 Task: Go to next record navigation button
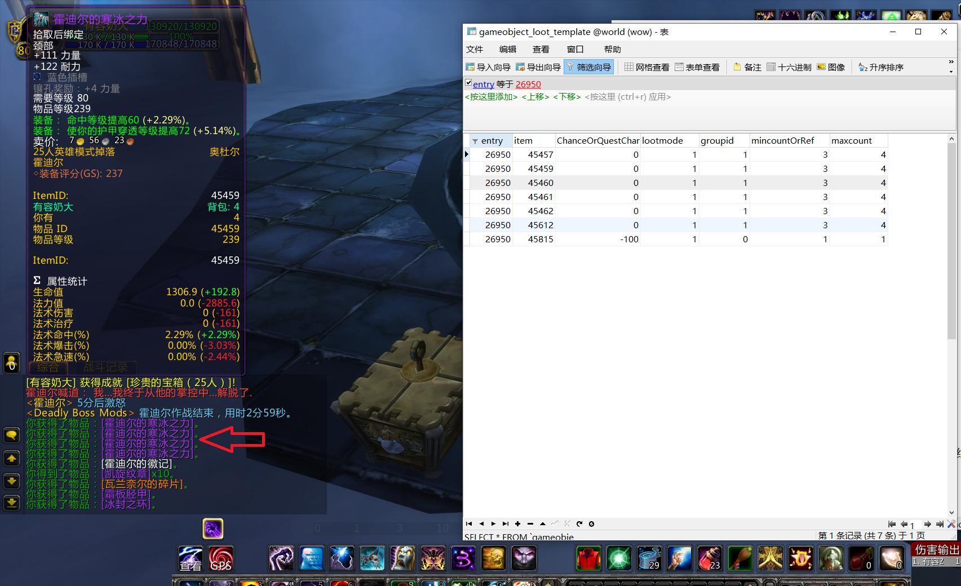[493, 524]
